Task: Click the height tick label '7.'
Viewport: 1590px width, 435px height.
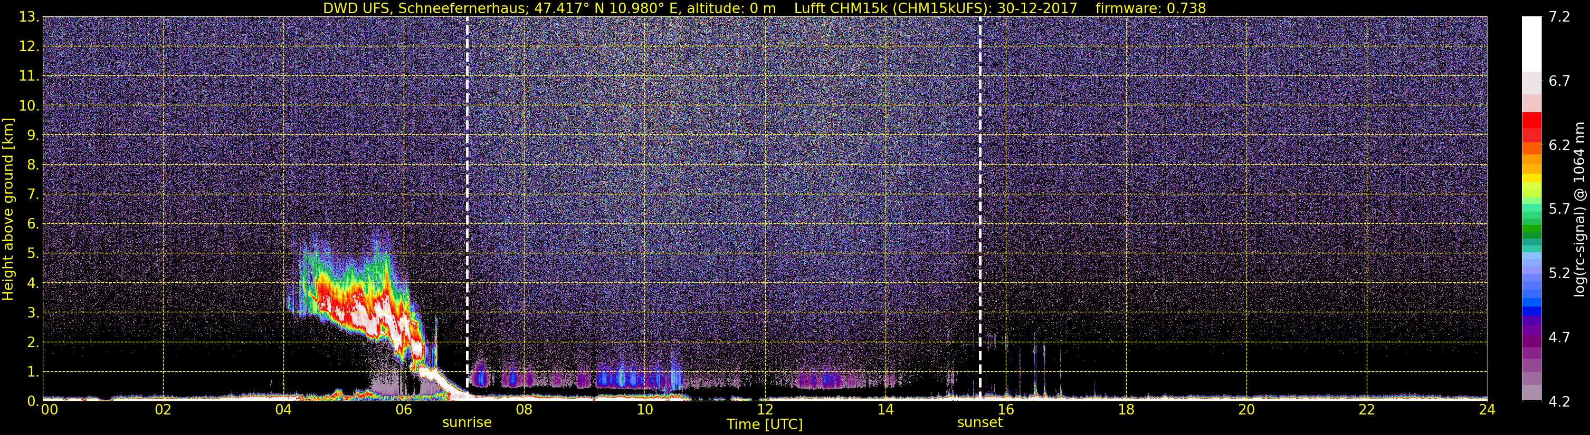Action: [33, 194]
